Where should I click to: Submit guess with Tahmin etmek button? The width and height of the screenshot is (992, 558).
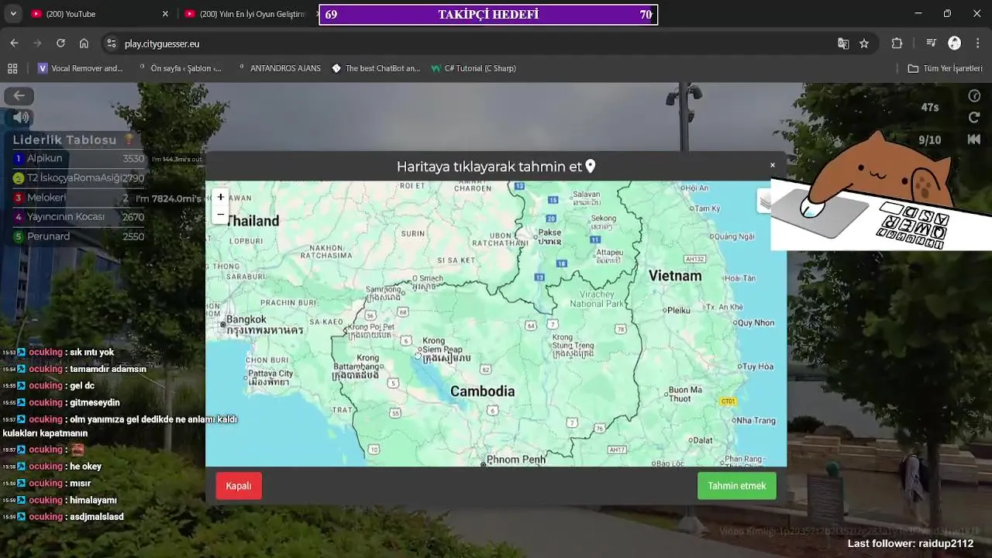(x=736, y=486)
